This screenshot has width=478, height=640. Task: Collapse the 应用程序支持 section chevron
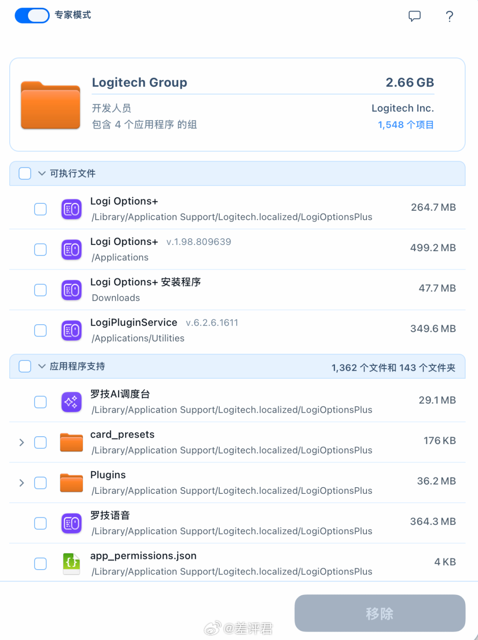point(42,366)
